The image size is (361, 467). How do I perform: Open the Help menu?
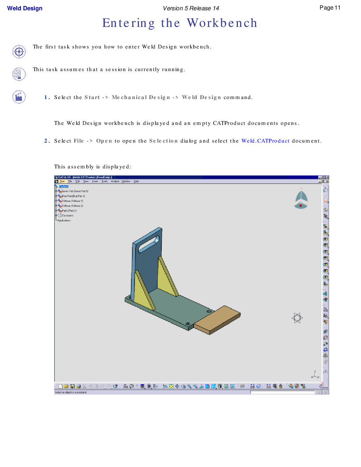click(x=136, y=181)
